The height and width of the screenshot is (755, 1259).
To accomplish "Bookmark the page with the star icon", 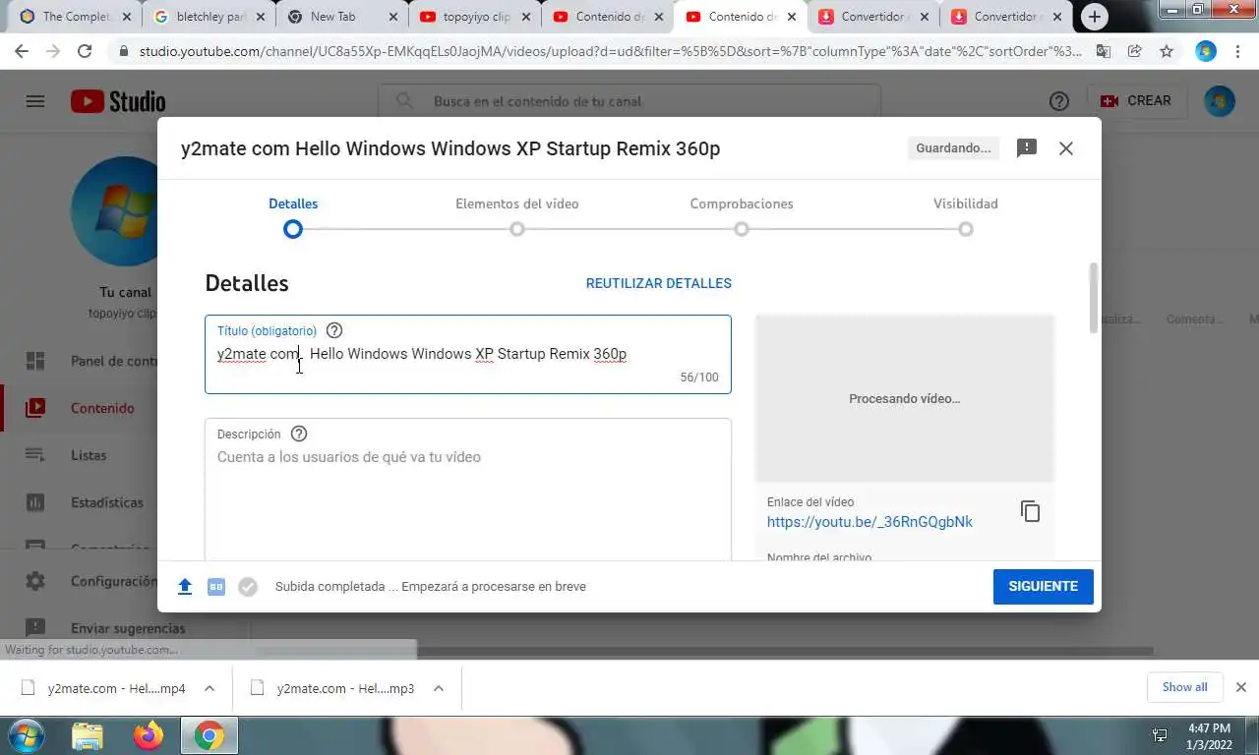I will tap(1167, 51).
